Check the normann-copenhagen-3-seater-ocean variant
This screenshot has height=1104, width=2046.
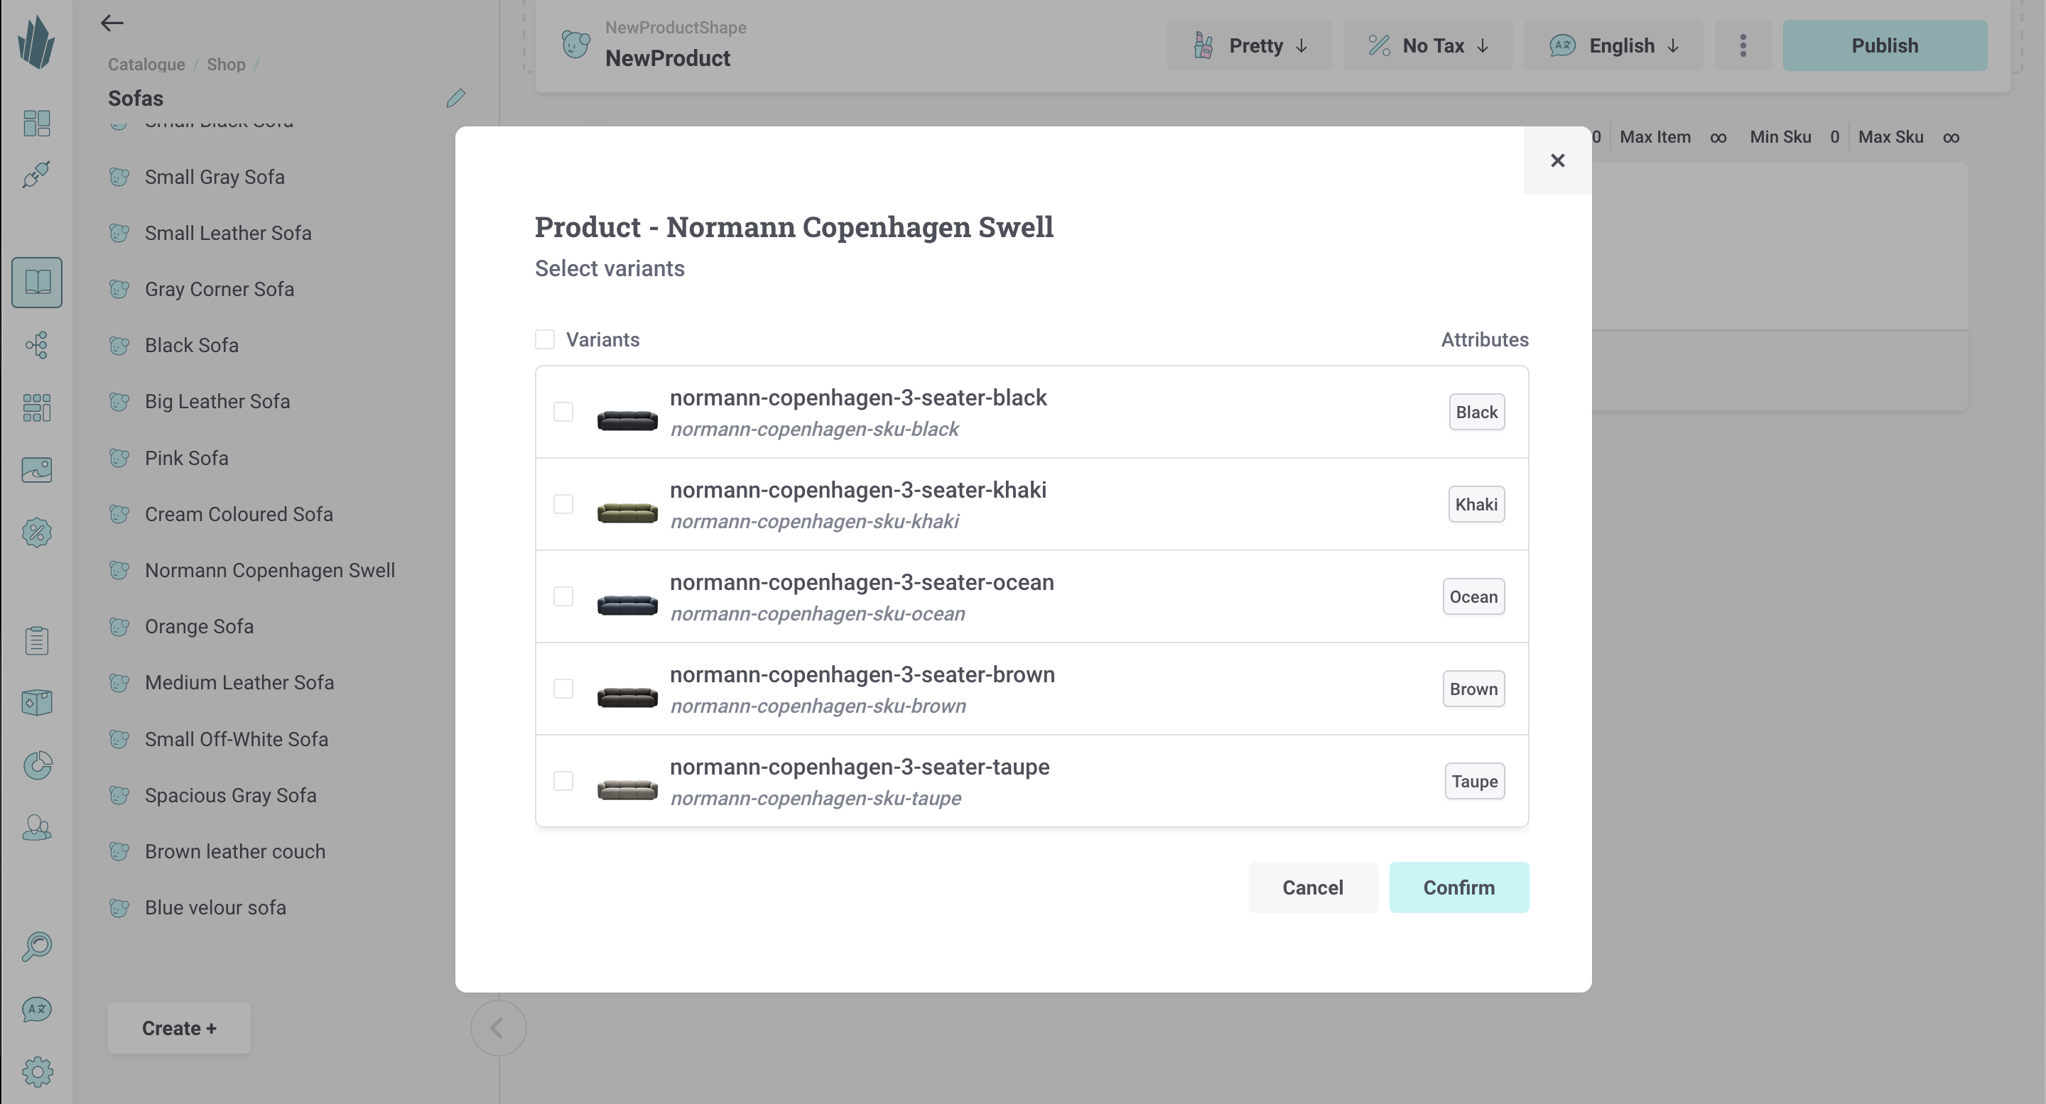(x=563, y=596)
